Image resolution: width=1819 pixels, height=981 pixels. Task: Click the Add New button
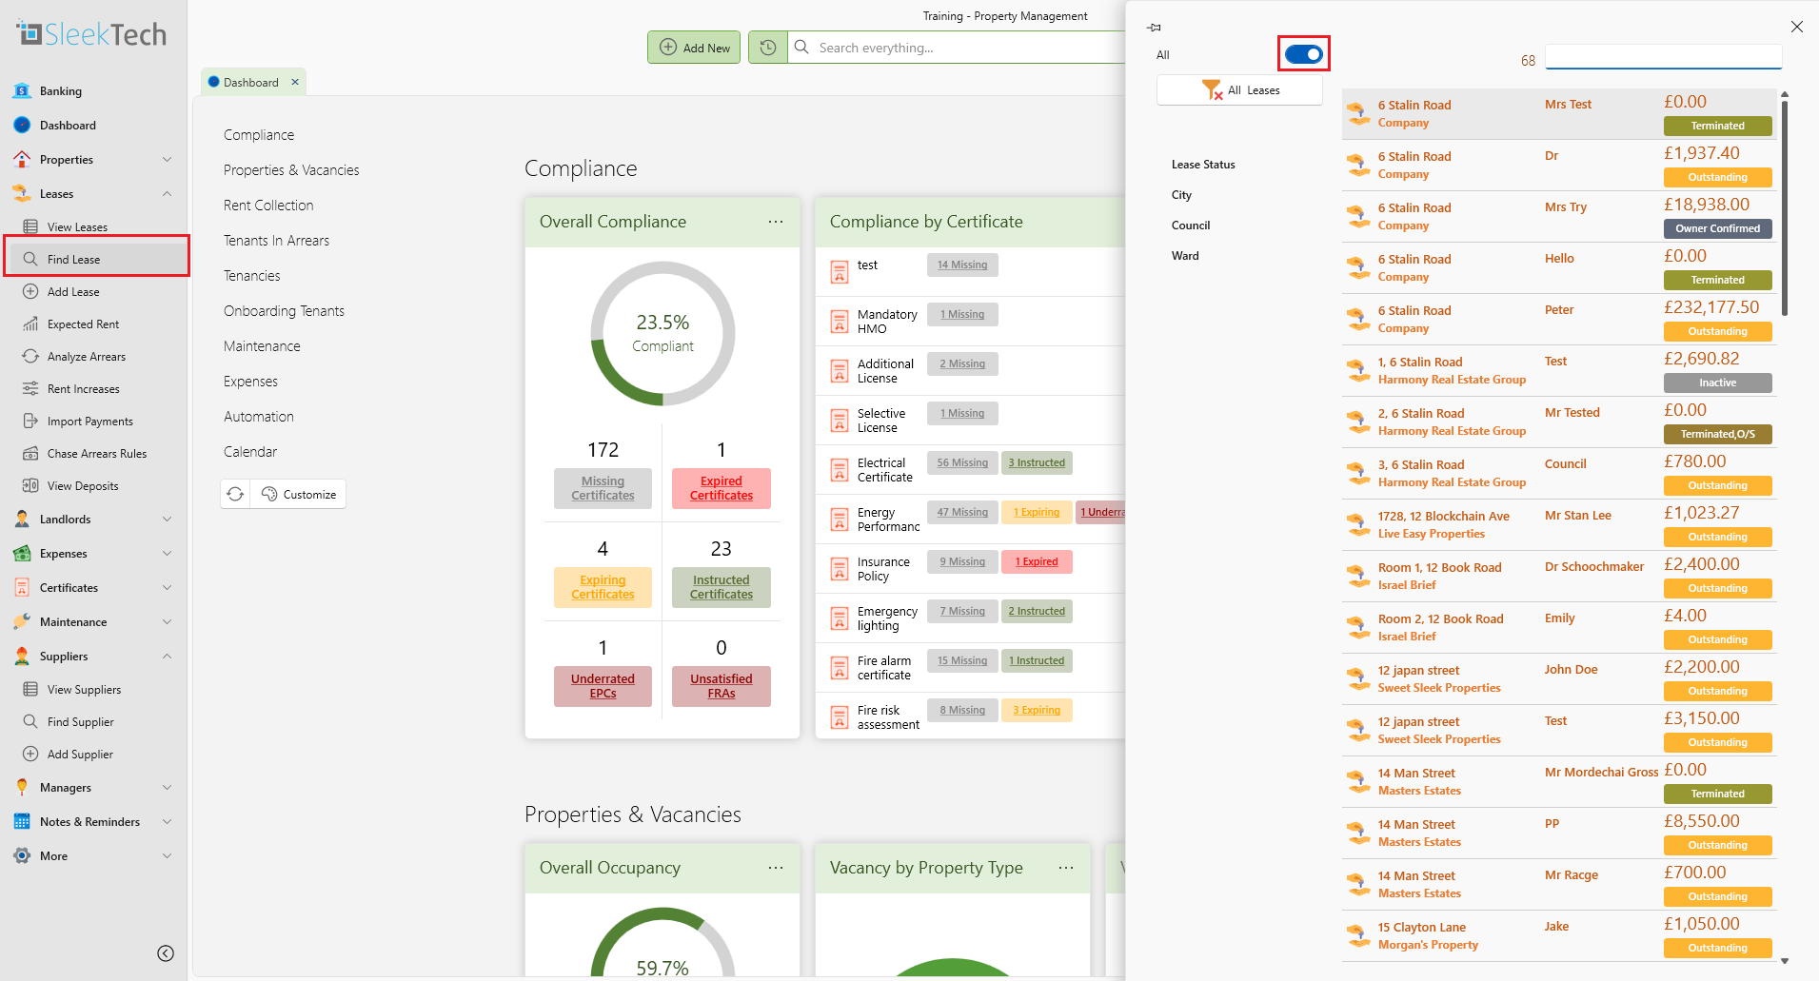[x=694, y=48]
